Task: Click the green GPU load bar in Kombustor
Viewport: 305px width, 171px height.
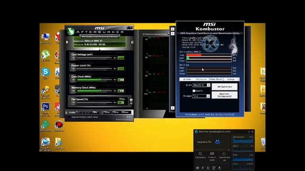Action: pyautogui.click(x=188, y=58)
